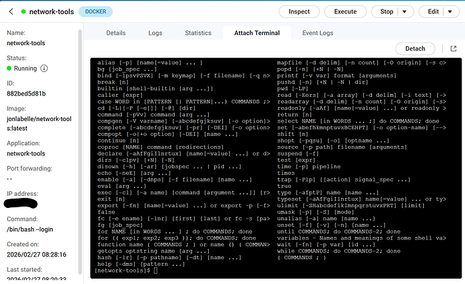Stop the network-tools container

click(386, 12)
